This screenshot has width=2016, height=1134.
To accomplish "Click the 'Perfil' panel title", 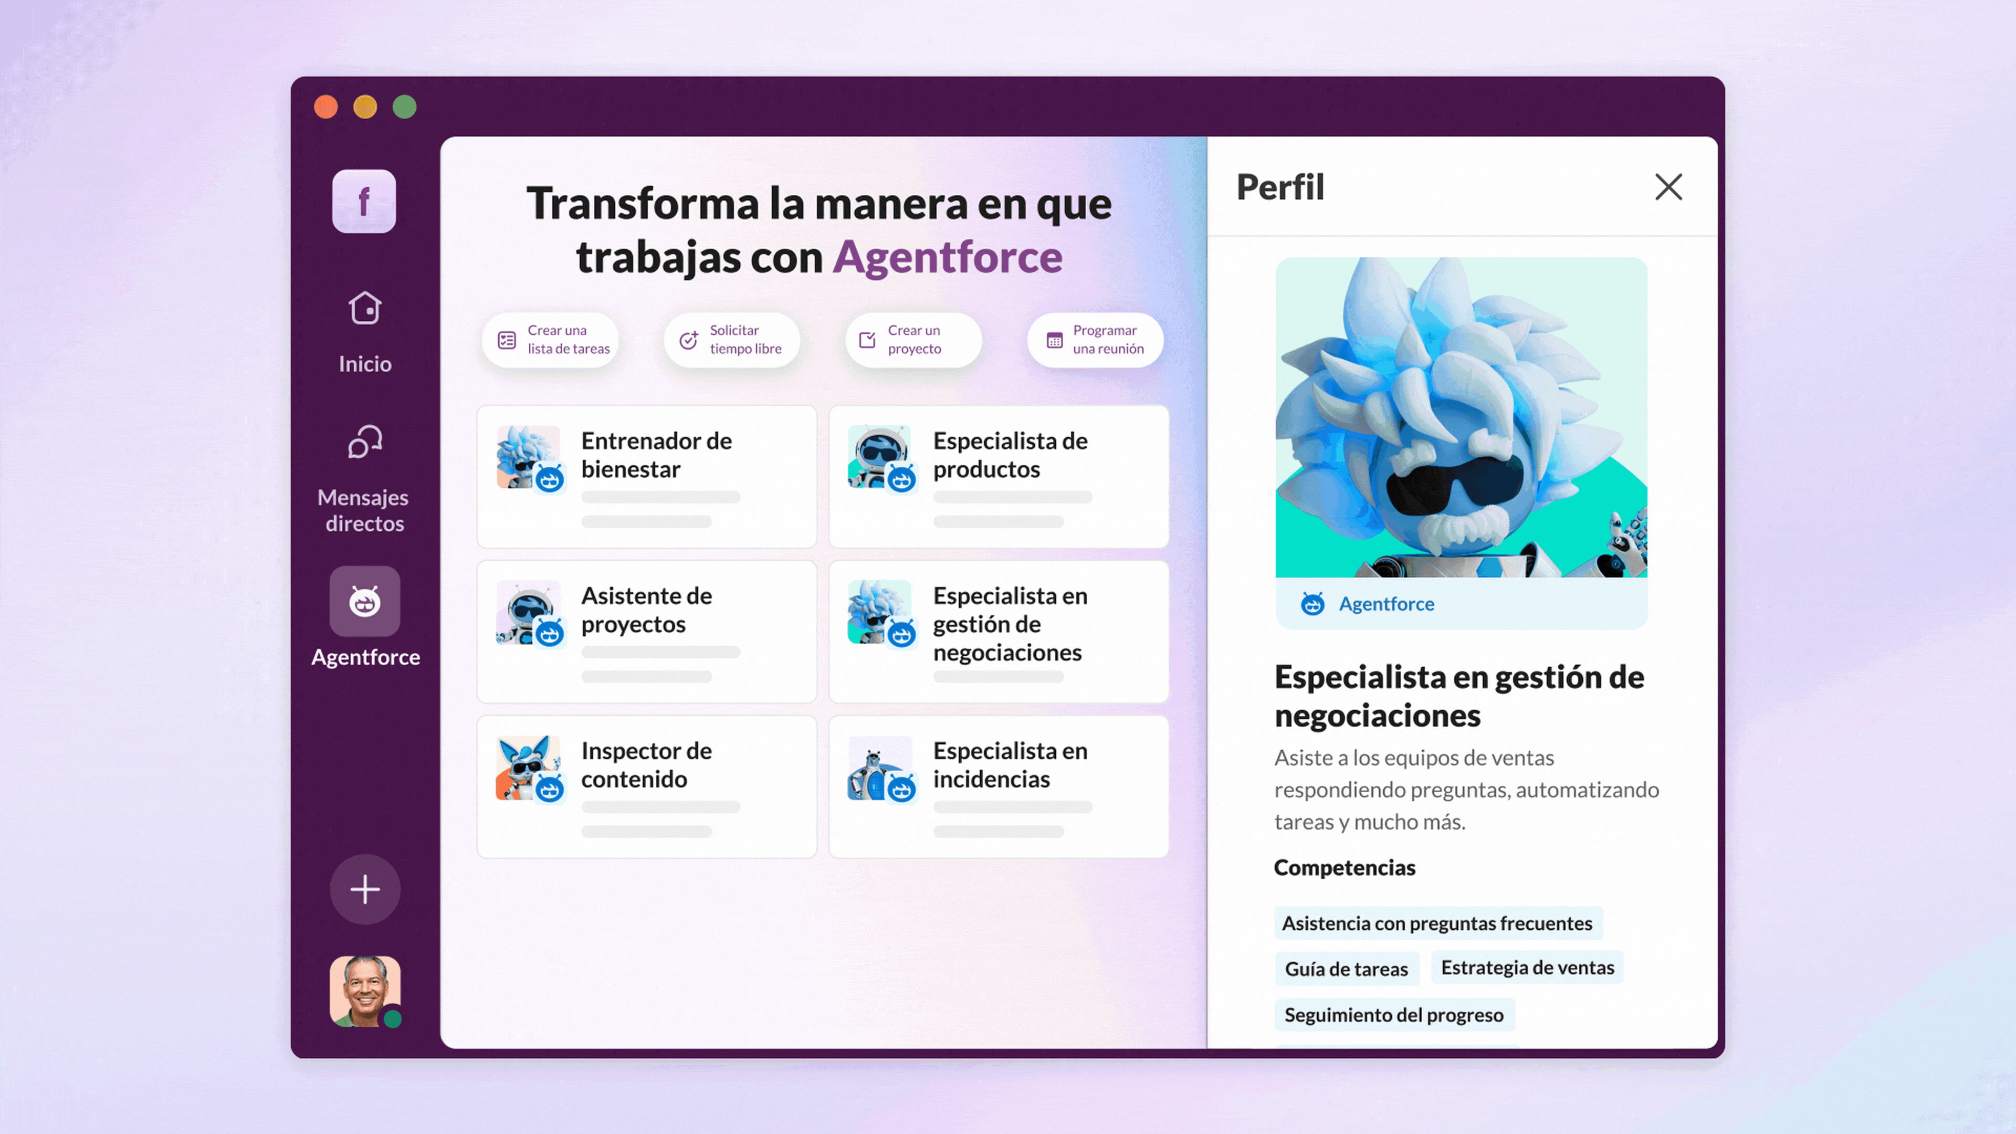I will pyautogui.click(x=1280, y=187).
